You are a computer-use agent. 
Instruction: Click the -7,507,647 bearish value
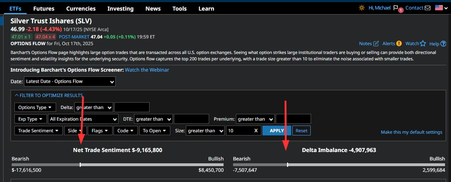[x=245, y=170]
